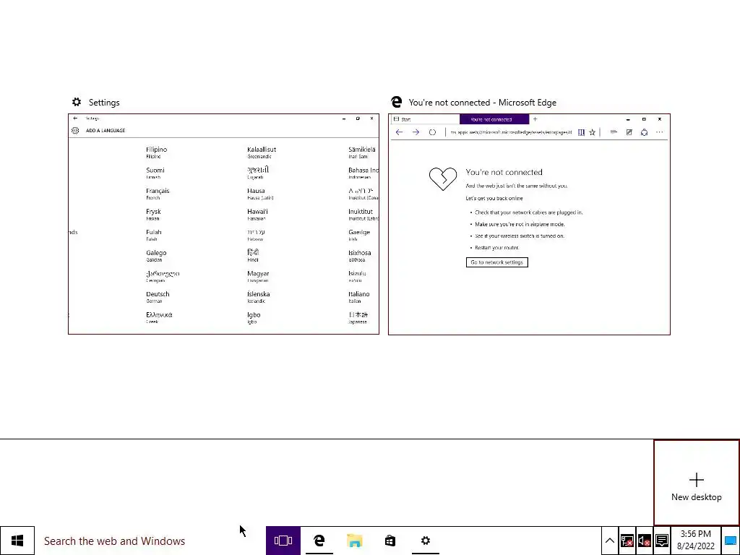Select the You're not connected tab
The height and width of the screenshot is (555, 740).
(x=494, y=119)
